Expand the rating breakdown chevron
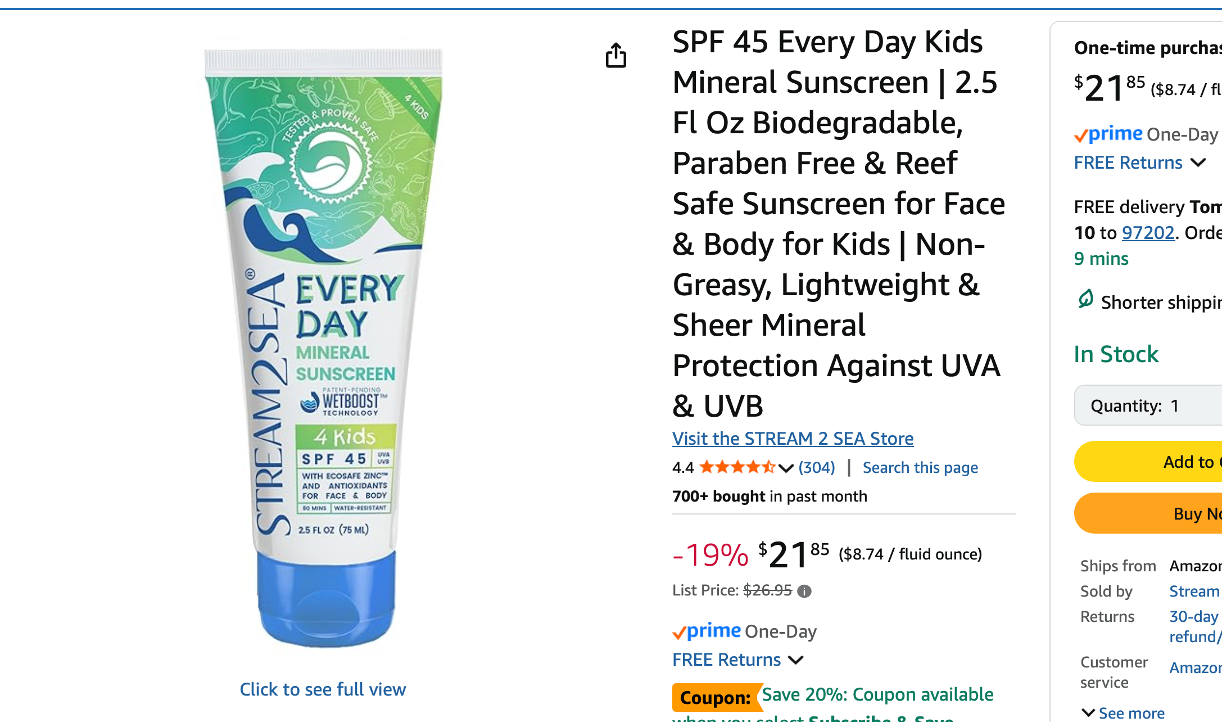 (x=786, y=468)
